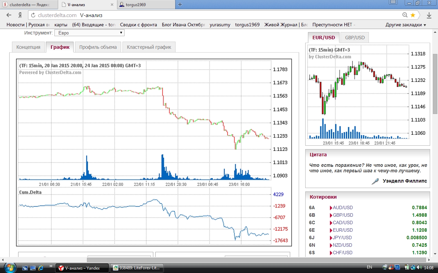Click the browser back arrow
This screenshot has height=273, width=438.
point(9,15)
